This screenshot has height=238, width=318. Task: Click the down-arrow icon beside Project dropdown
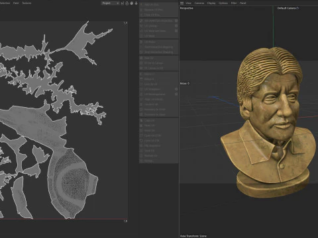click(136, 3)
